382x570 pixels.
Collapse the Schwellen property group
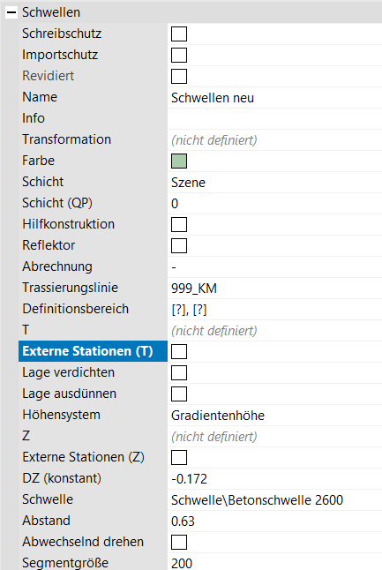click(11, 12)
